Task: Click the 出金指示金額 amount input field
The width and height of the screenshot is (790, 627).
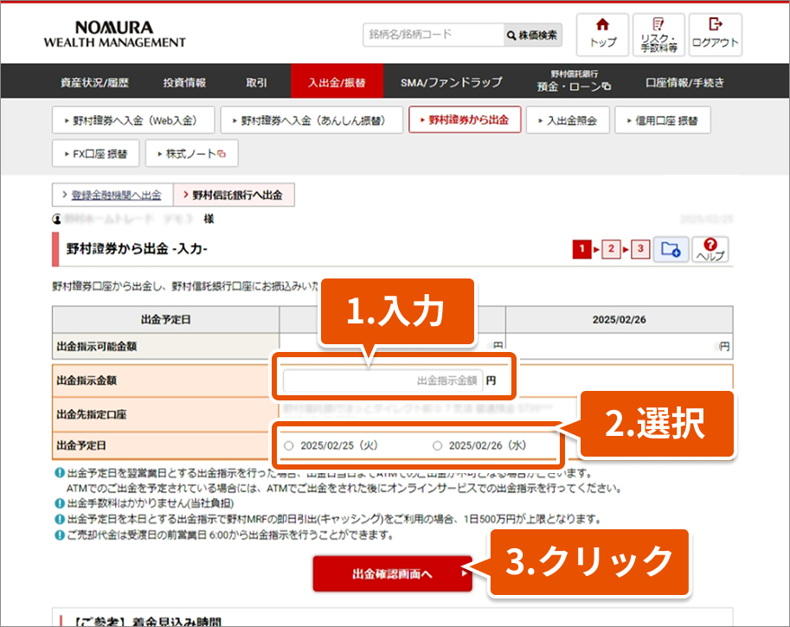Action: [382, 381]
